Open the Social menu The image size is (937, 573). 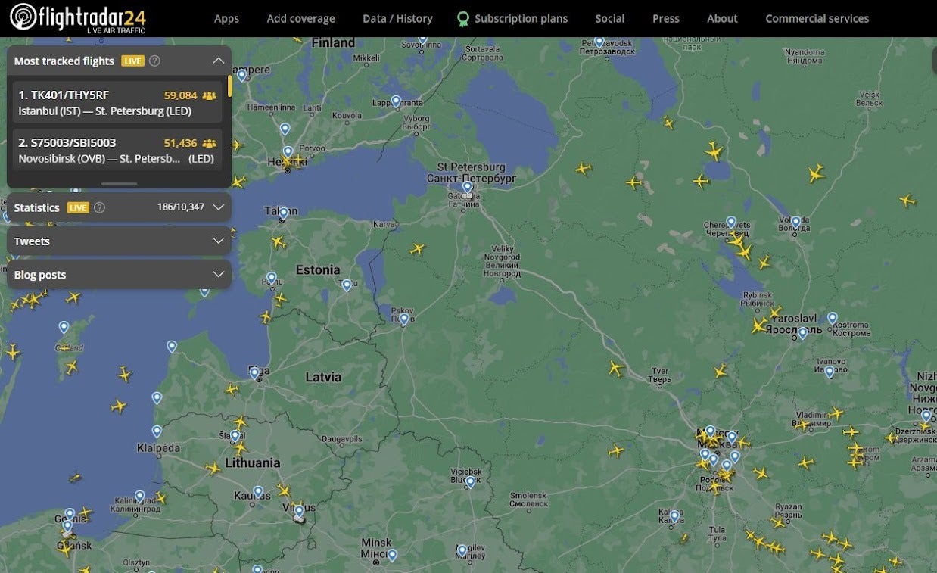coord(609,18)
